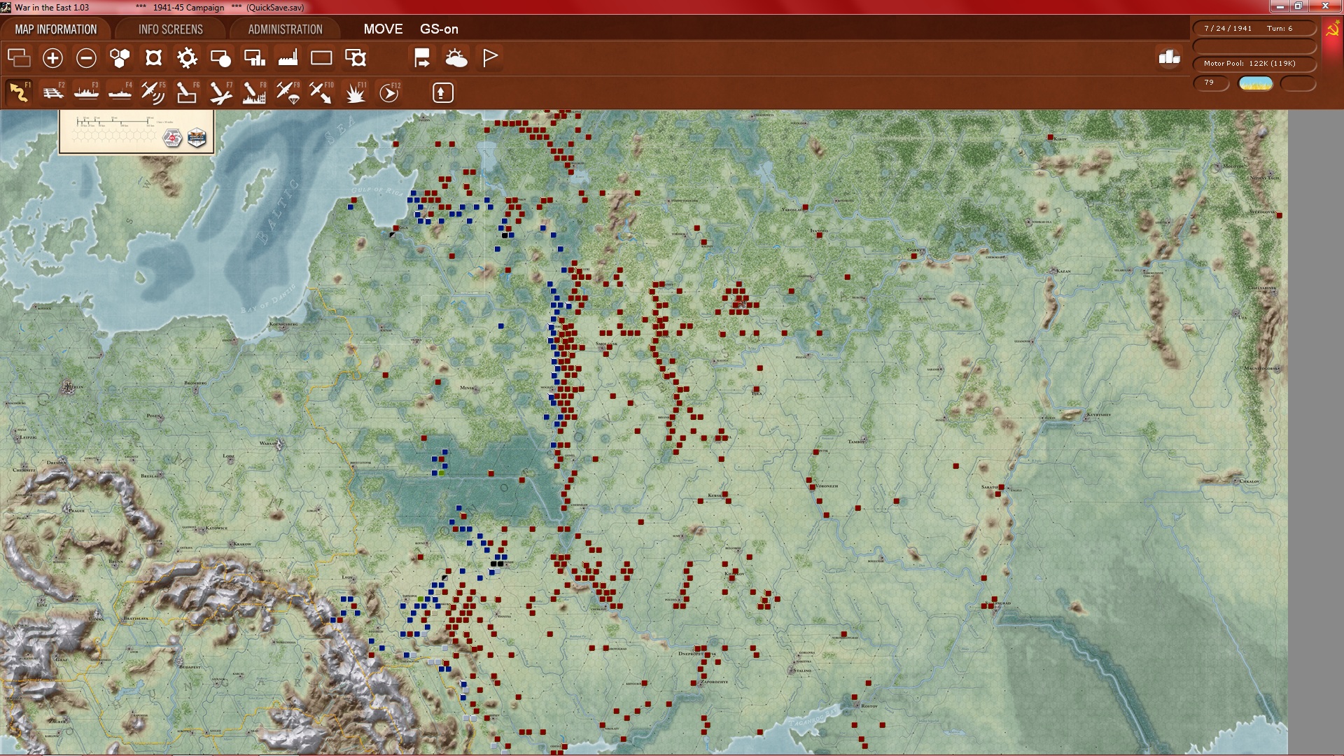Select the F9 air transport mode

287,92
